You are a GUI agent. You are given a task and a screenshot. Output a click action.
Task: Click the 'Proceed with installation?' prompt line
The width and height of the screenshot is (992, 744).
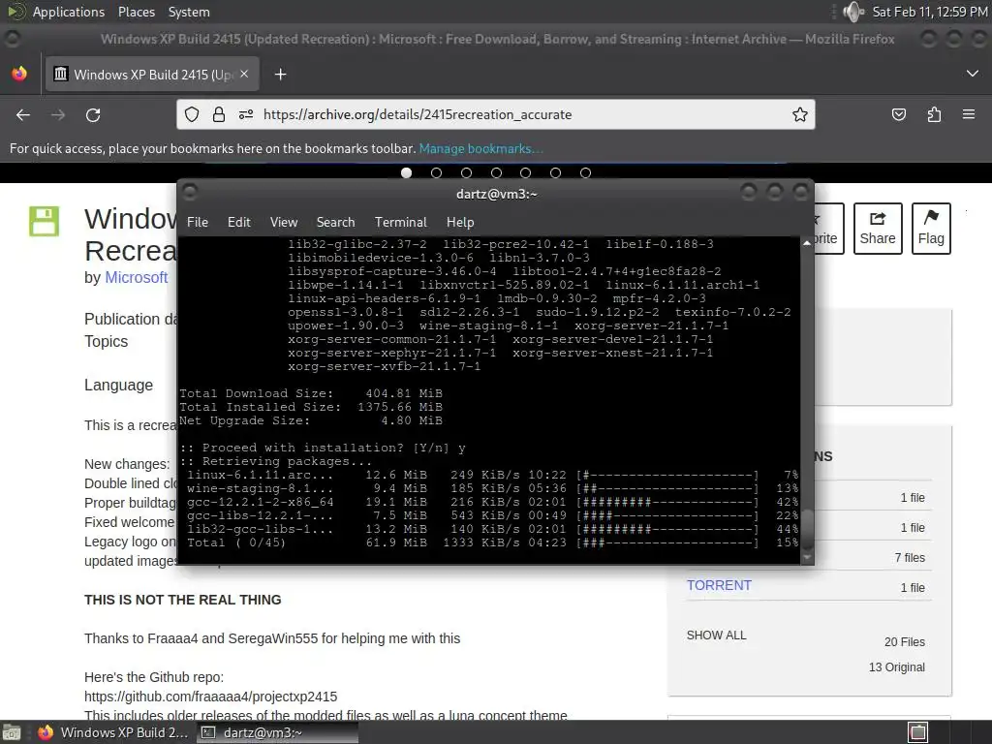pos(322,448)
